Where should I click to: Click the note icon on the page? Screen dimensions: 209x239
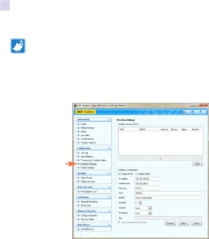(18, 46)
